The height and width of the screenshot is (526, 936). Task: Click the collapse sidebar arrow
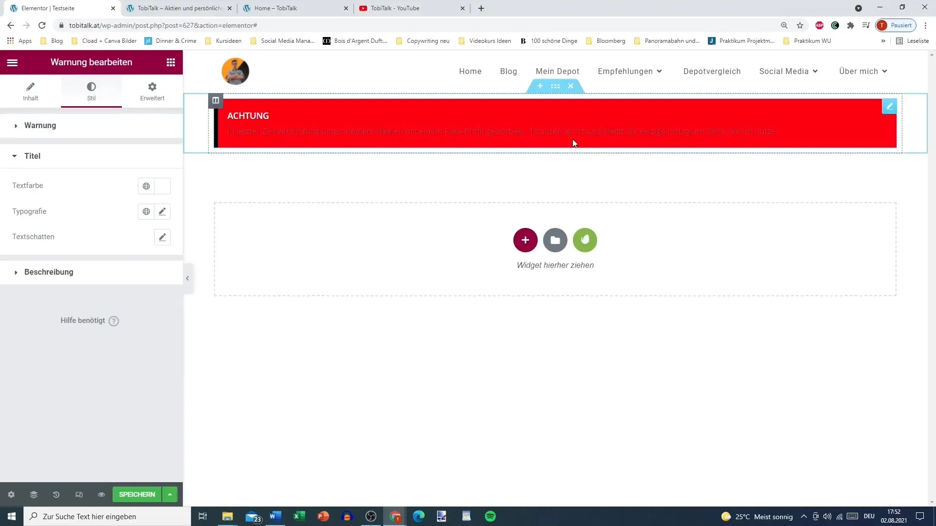point(188,278)
